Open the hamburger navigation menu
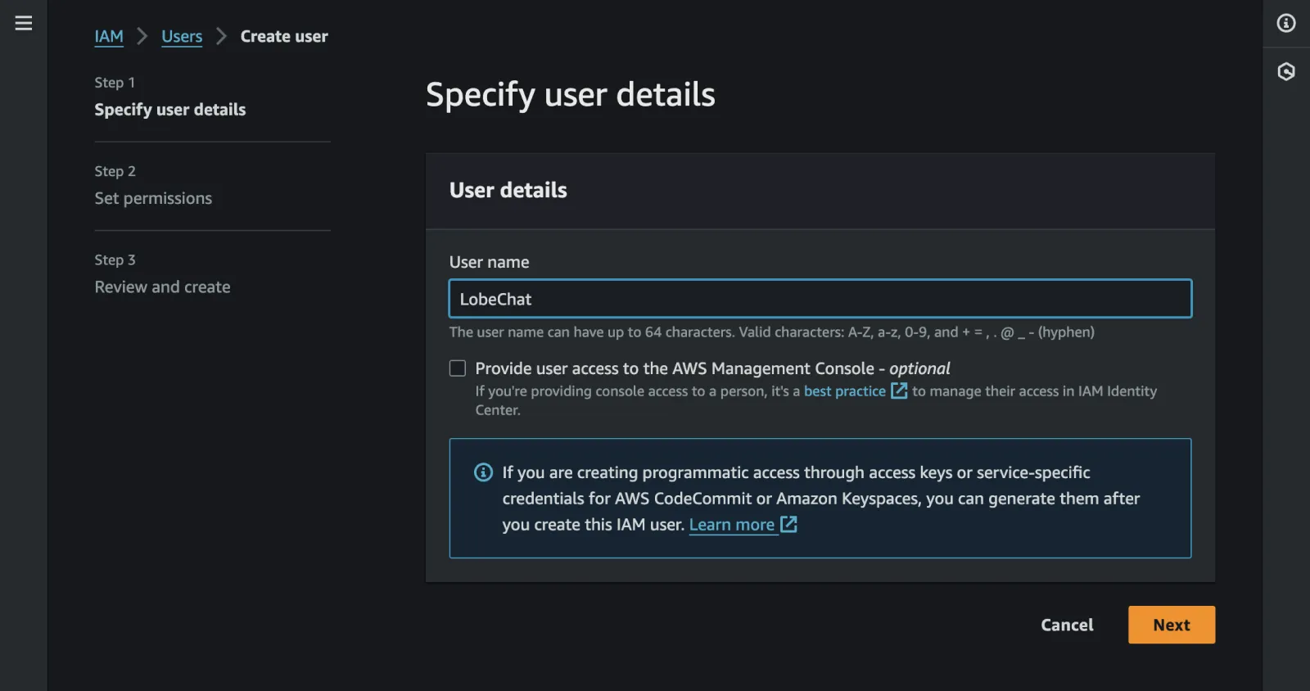The width and height of the screenshot is (1310, 691). pyautogui.click(x=24, y=23)
